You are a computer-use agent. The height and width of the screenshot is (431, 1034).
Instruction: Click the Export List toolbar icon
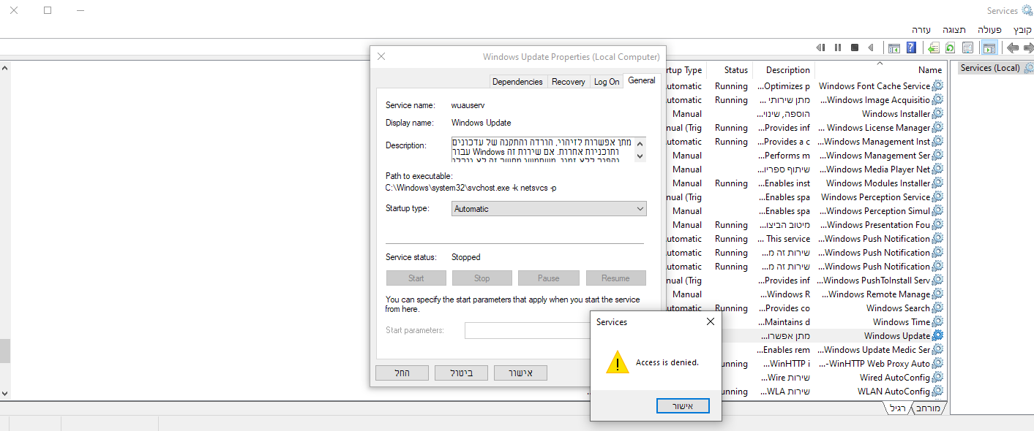933,47
